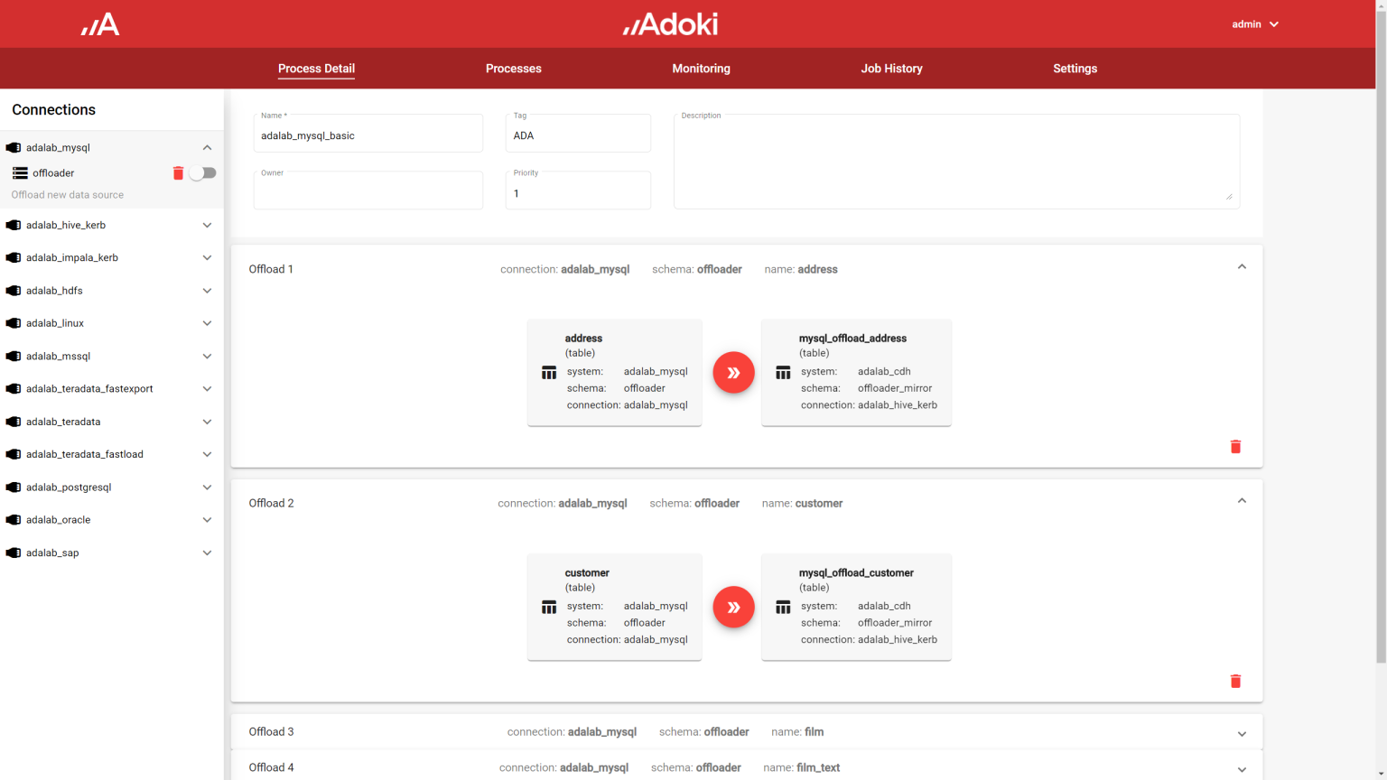Open the admin user dropdown
The image size is (1387, 780).
[x=1254, y=24]
